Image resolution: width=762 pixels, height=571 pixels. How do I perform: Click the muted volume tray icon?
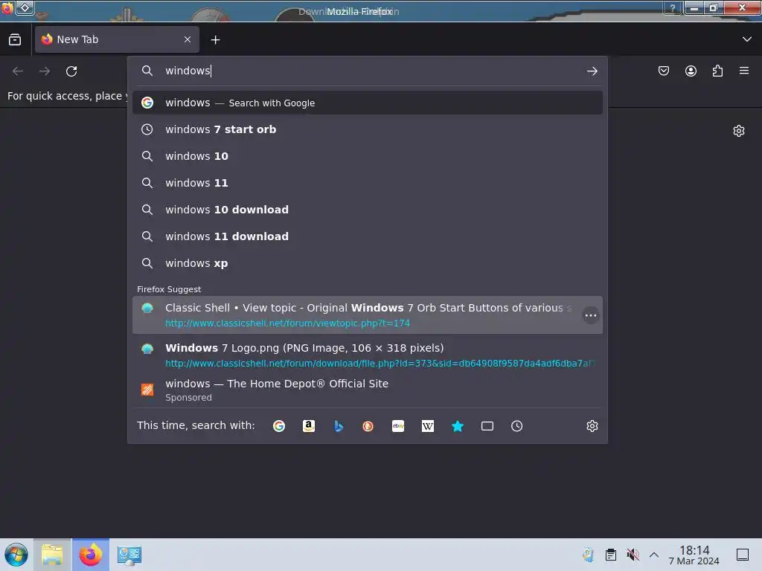point(633,555)
